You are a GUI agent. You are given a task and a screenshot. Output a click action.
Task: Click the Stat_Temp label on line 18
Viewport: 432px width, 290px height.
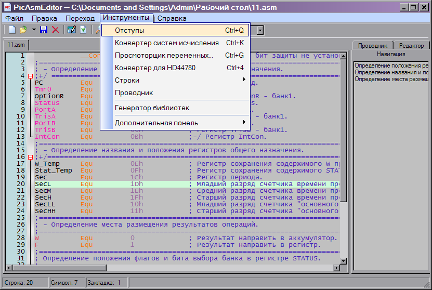pos(53,170)
